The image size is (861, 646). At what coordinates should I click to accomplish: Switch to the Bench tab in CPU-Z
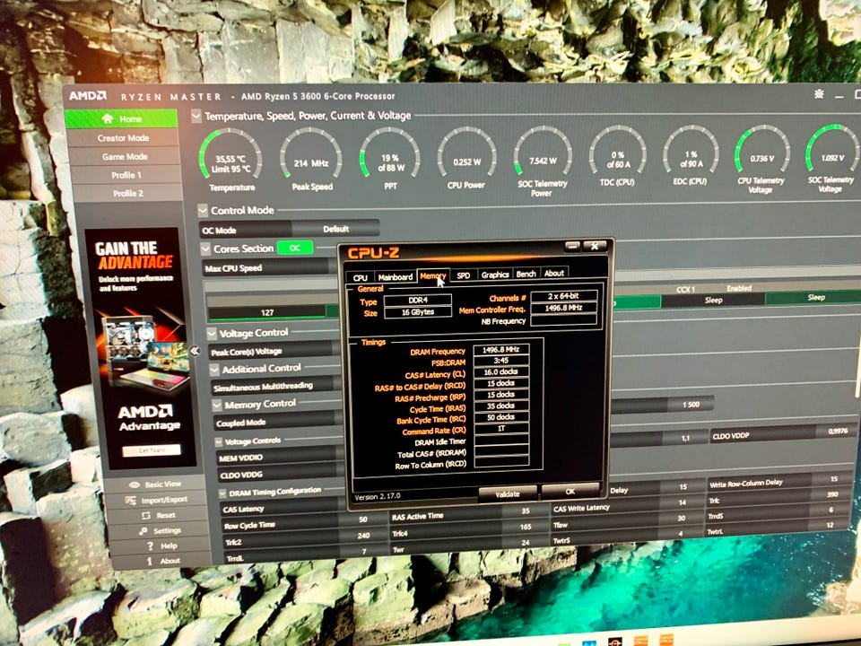(526, 274)
